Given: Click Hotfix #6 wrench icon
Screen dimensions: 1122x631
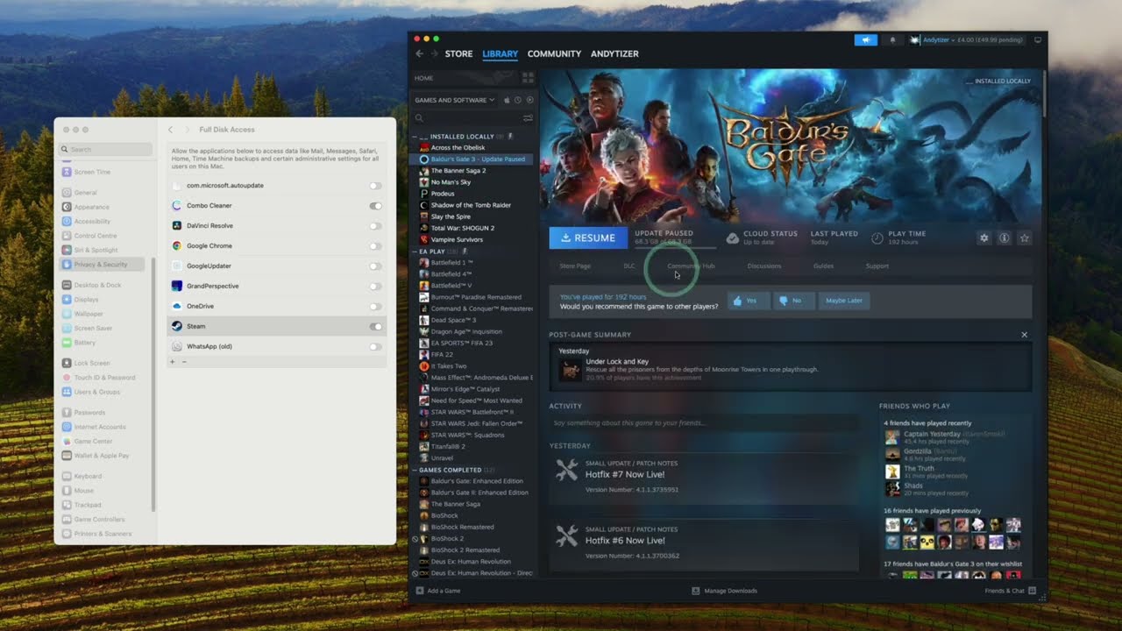Looking at the screenshot, I should (x=567, y=535).
